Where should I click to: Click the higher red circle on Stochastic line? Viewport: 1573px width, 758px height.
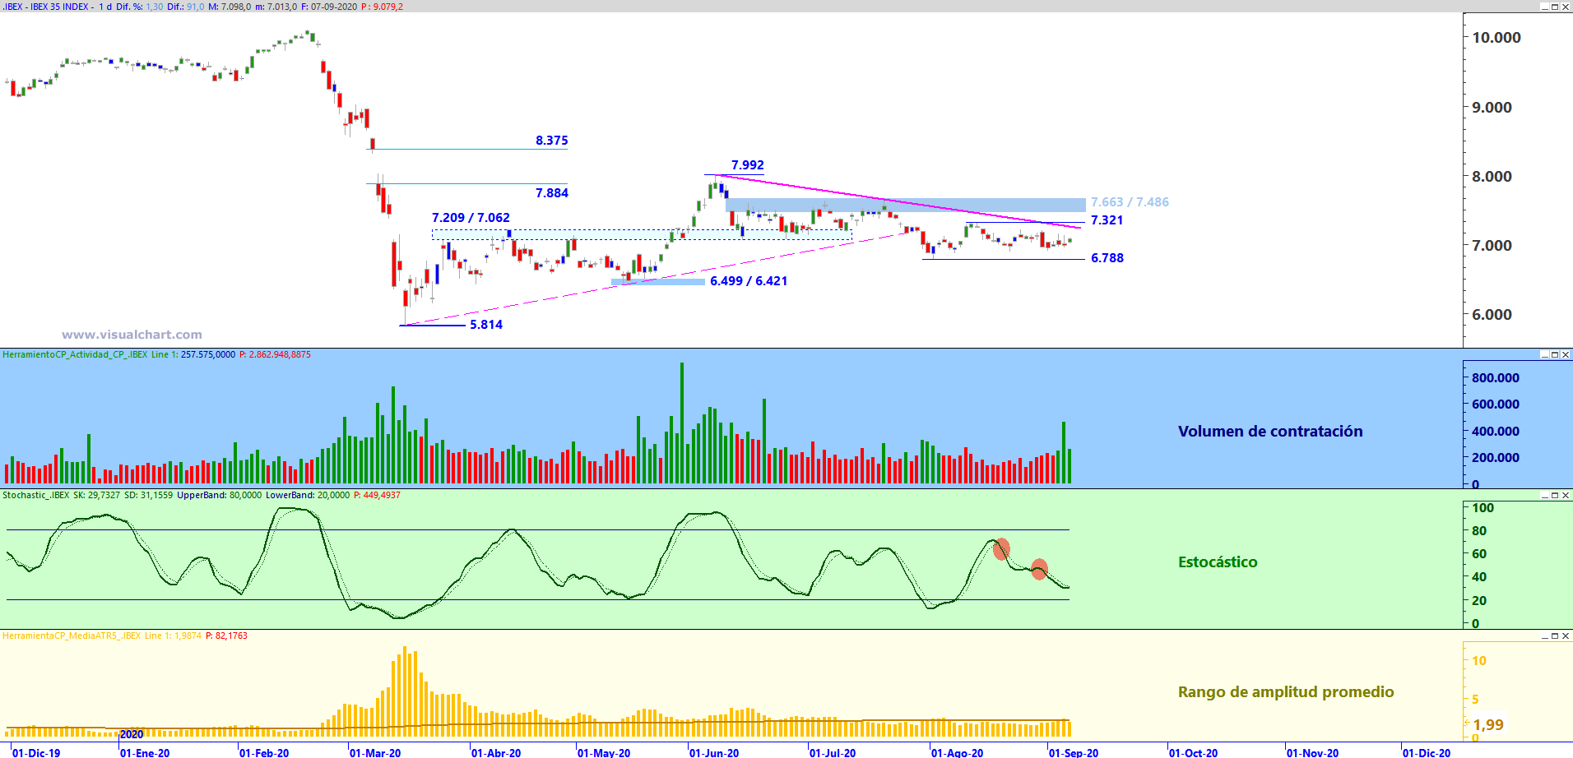point(1001,549)
